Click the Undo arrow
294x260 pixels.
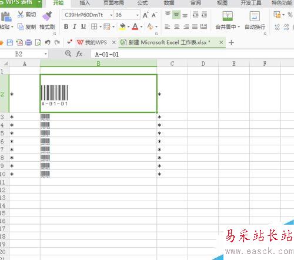point(48,42)
